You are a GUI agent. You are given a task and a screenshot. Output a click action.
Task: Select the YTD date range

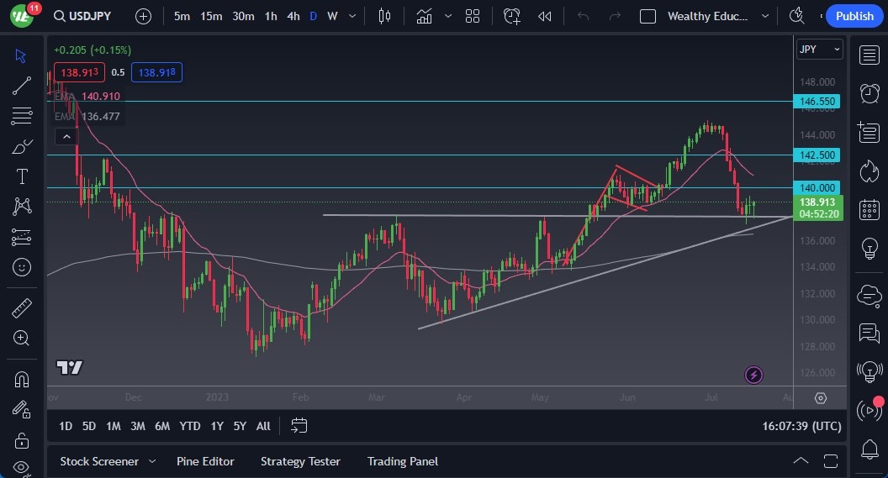tap(190, 426)
